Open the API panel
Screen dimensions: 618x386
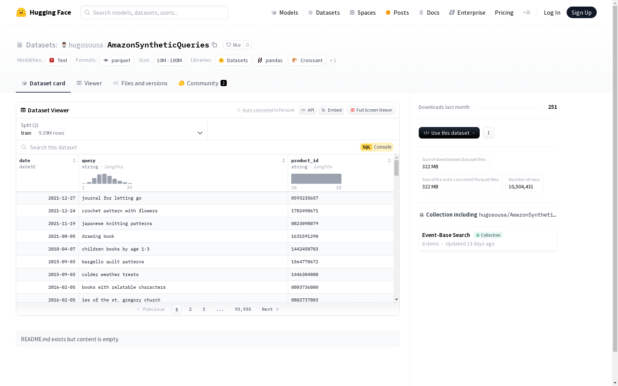[307, 110]
